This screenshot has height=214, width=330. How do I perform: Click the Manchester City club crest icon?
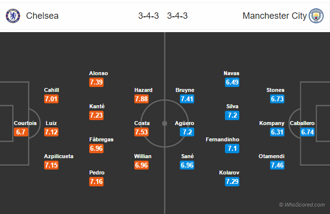pos(316,16)
